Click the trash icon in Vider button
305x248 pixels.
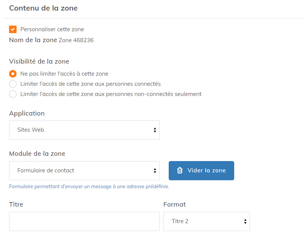click(180, 170)
